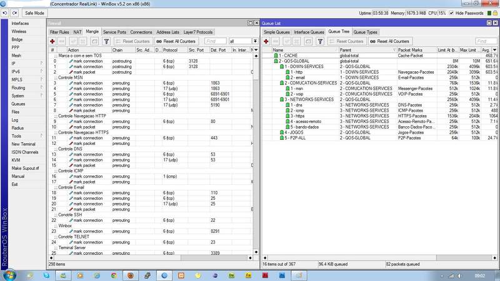The height and width of the screenshot is (281, 500).
Task: Expand the System submenu in the sidebar
Action: tap(27, 96)
